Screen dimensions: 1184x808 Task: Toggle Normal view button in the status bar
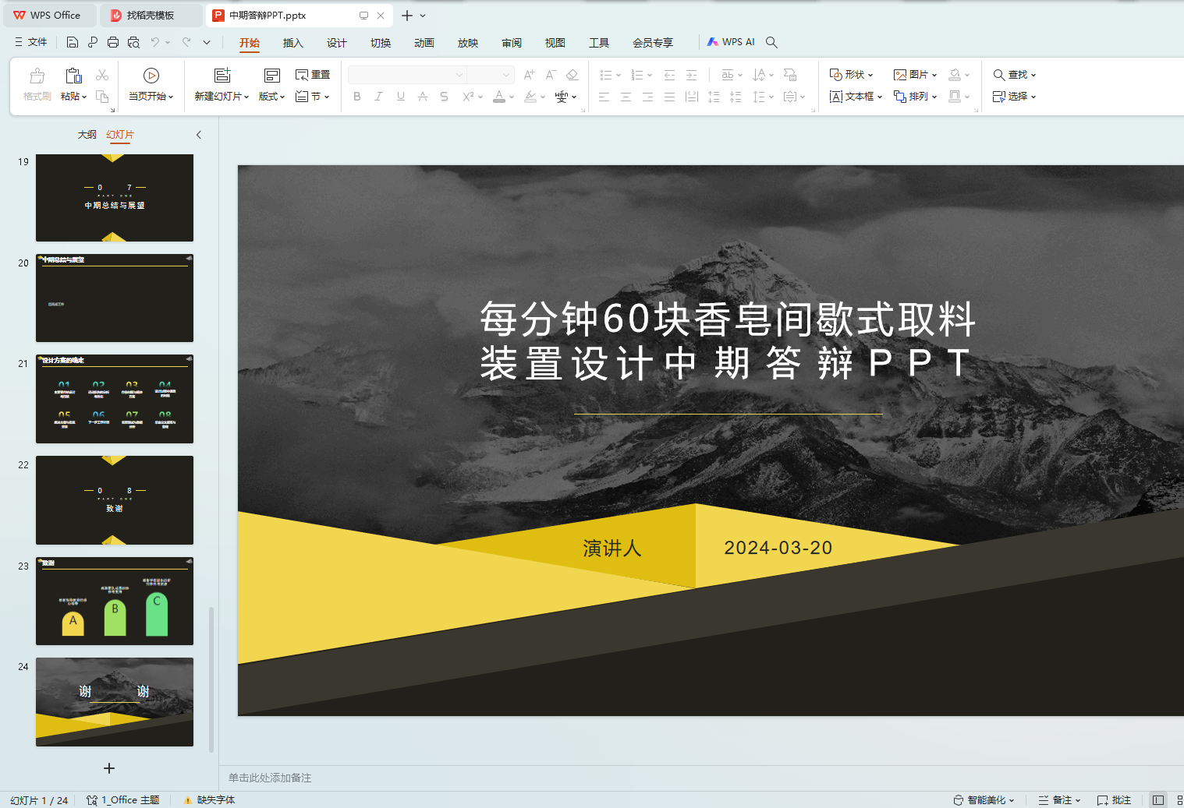(1158, 800)
